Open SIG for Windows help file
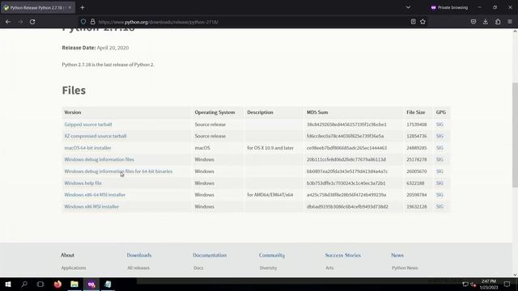Image resolution: width=518 pixels, height=291 pixels. coord(439,183)
